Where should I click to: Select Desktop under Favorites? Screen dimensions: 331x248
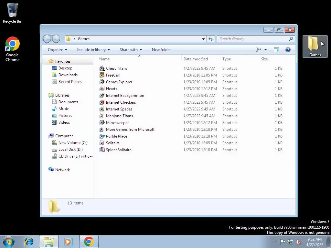(65, 68)
